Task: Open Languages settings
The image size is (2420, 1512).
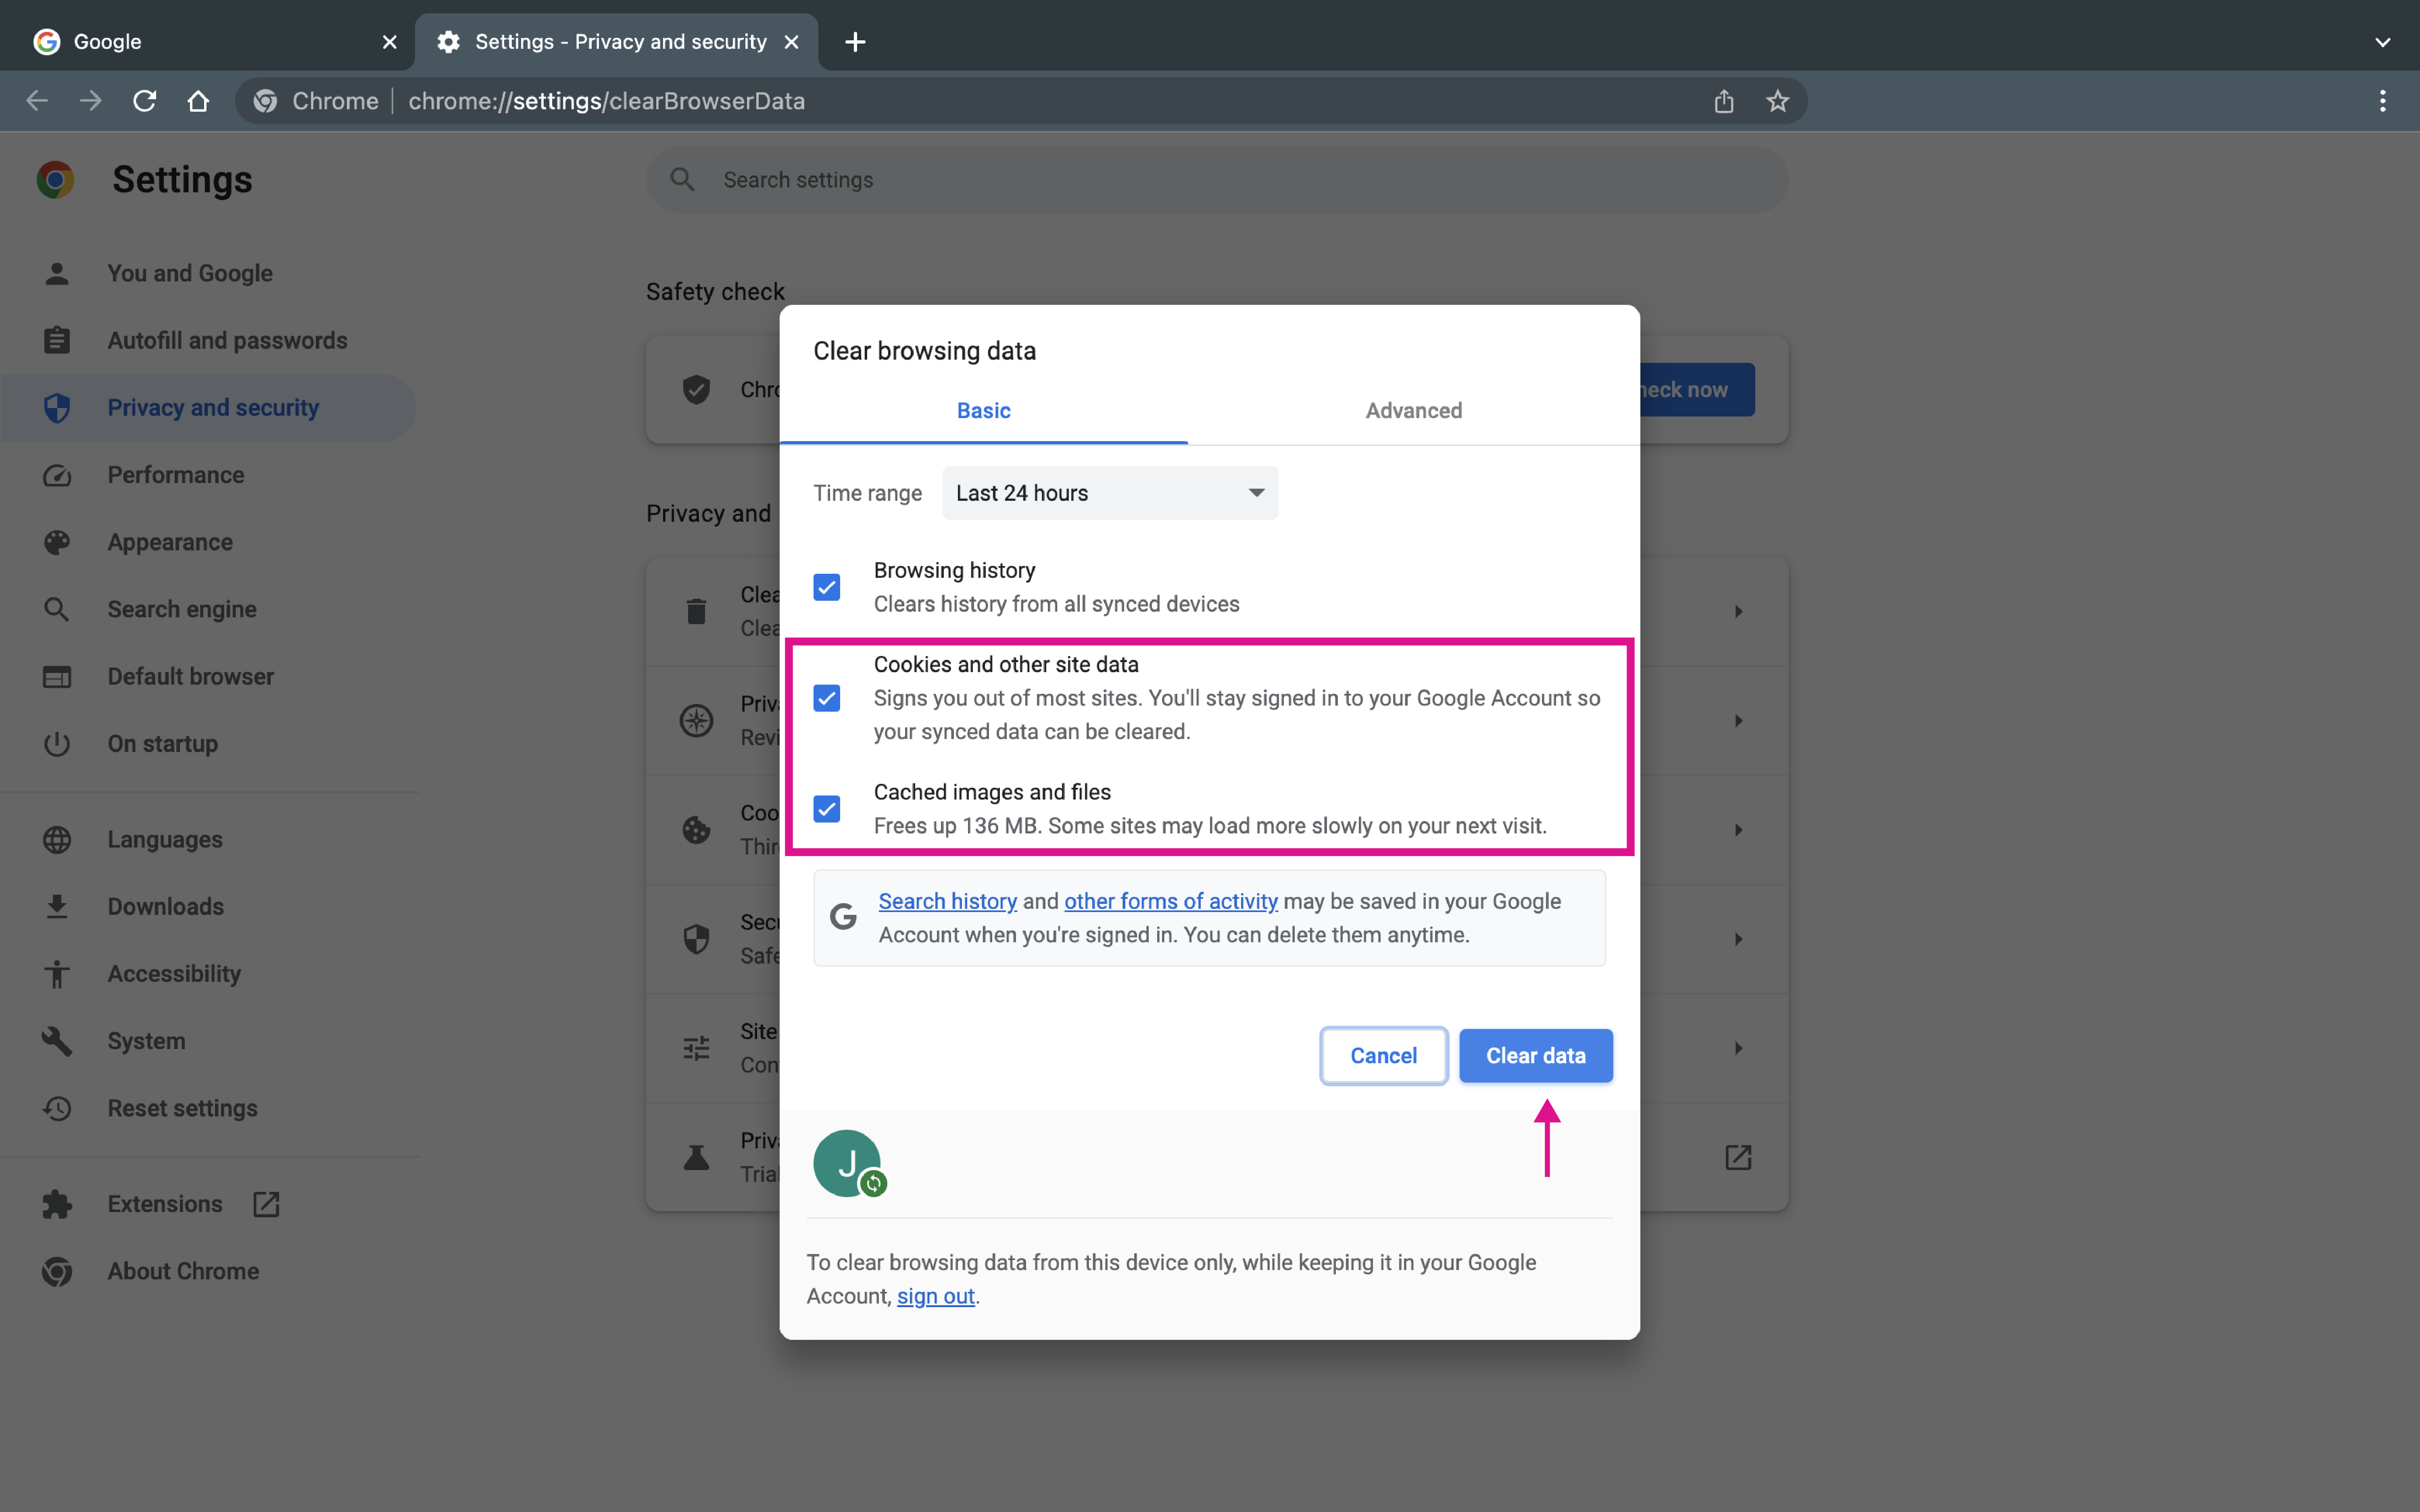Action: [x=208, y=839]
